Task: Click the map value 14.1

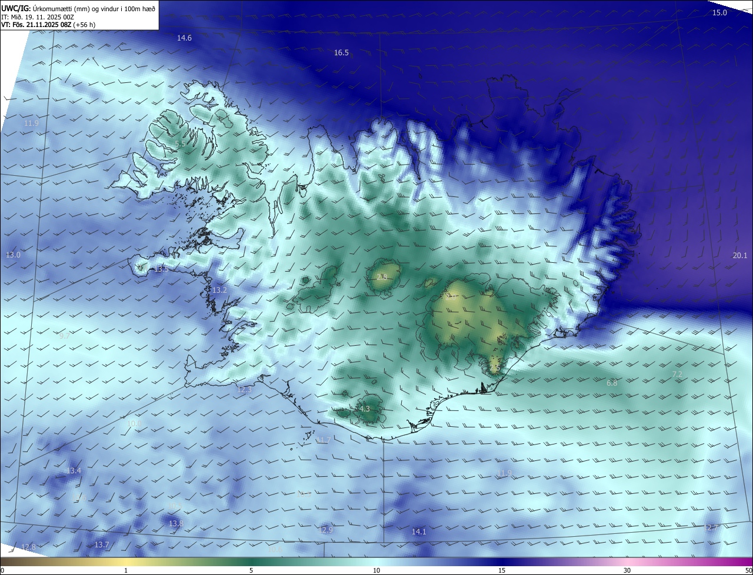Action: (418, 531)
